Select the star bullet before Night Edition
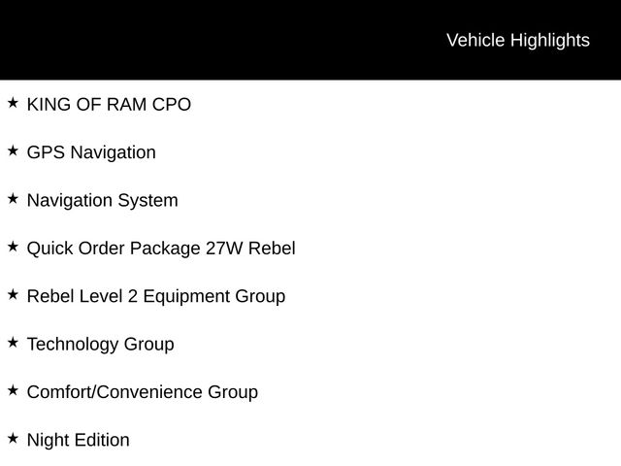Image resolution: width=621 pixels, height=466 pixels. (x=13, y=439)
